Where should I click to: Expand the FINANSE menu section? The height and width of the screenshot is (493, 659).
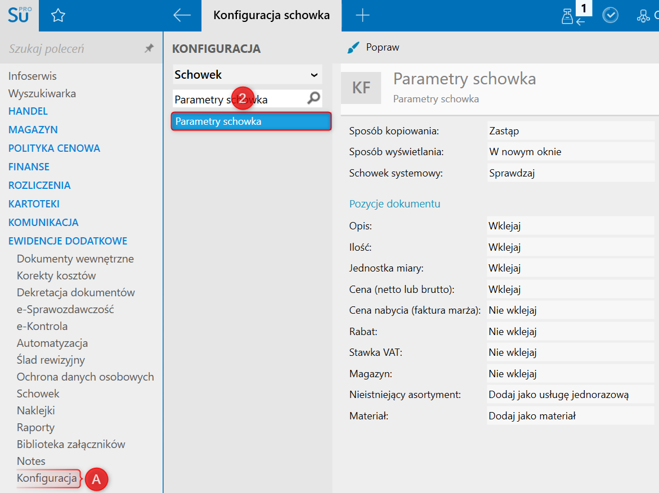(29, 167)
